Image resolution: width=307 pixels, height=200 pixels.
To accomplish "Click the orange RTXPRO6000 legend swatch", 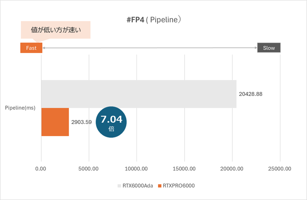I will tap(159, 186).
